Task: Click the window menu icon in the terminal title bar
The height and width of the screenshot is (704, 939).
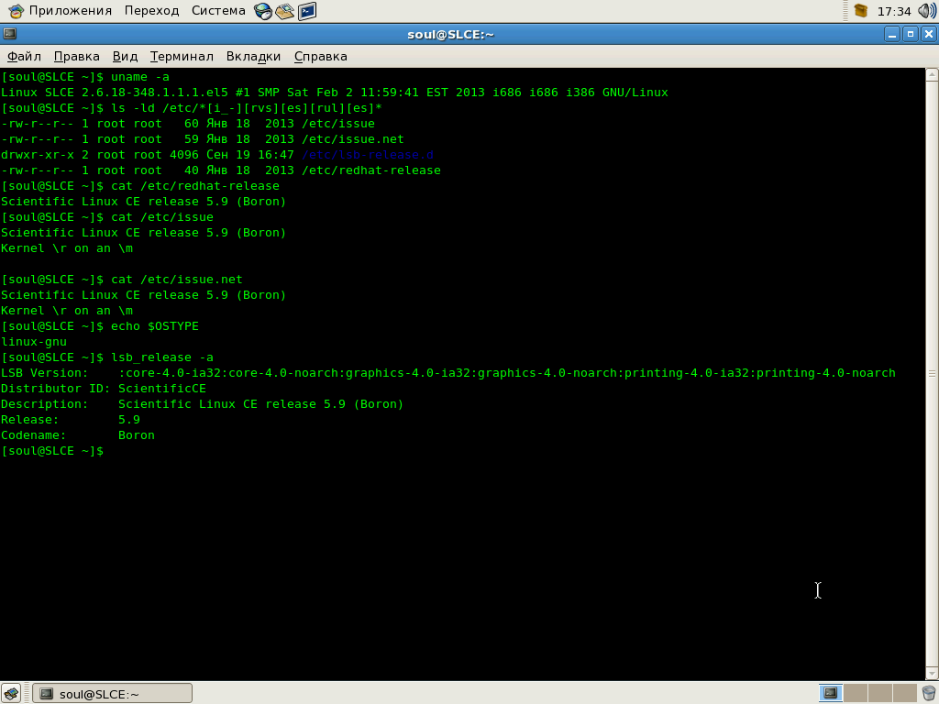Action: click(x=9, y=34)
